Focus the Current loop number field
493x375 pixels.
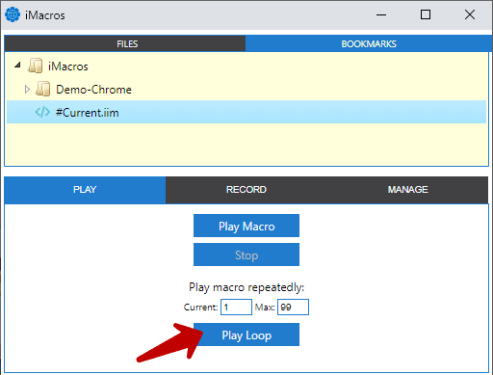tap(236, 308)
